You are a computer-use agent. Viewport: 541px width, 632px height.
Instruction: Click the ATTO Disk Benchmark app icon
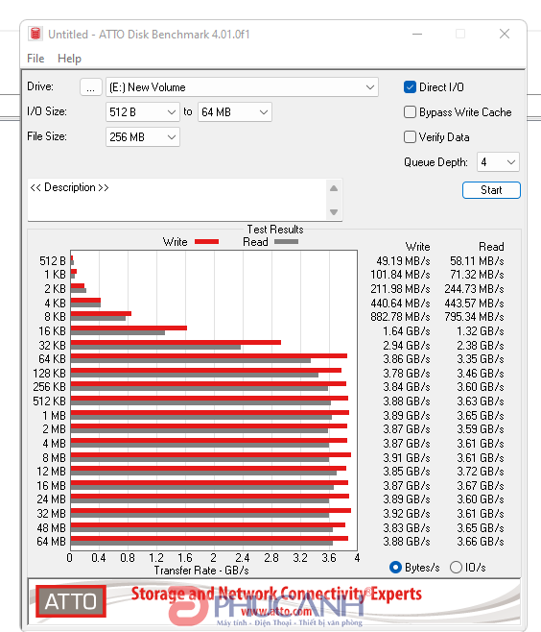(35, 34)
